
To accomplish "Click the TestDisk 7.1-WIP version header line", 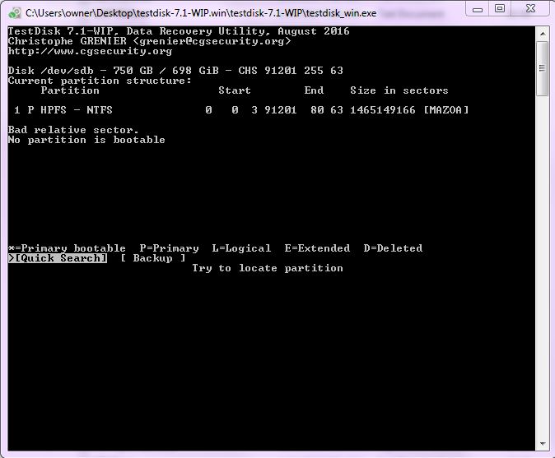I will coord(179,31).
